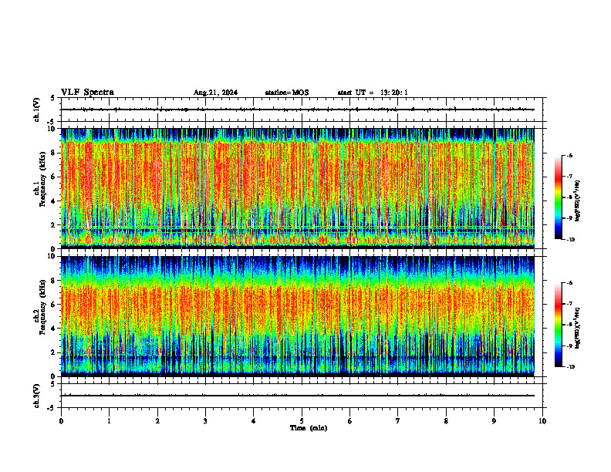Click the ch.3 voltage waveform trace
The image size is (611, 472).
(298, 396)
